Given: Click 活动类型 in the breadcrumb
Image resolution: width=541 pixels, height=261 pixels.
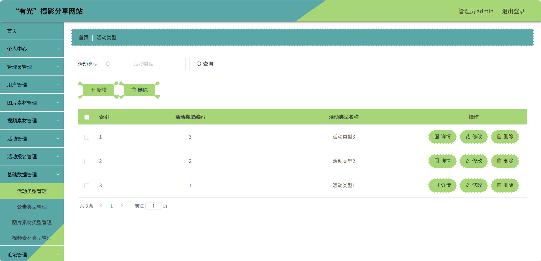Looking at the screenshot, I should tap(107, 37).
